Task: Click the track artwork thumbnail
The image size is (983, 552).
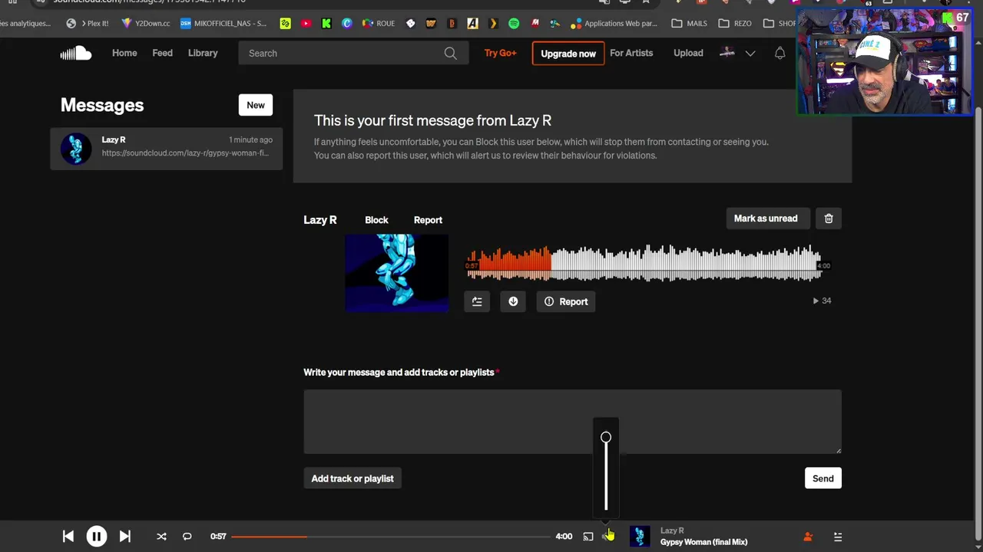Action: [x=396, y=274]
